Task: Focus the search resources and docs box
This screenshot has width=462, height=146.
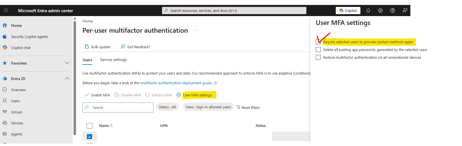Action: tap(234, 11)
